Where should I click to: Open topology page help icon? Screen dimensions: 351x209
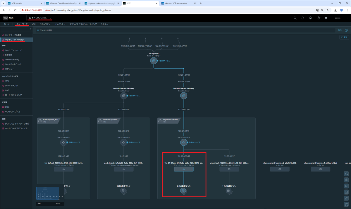[346, 30]
